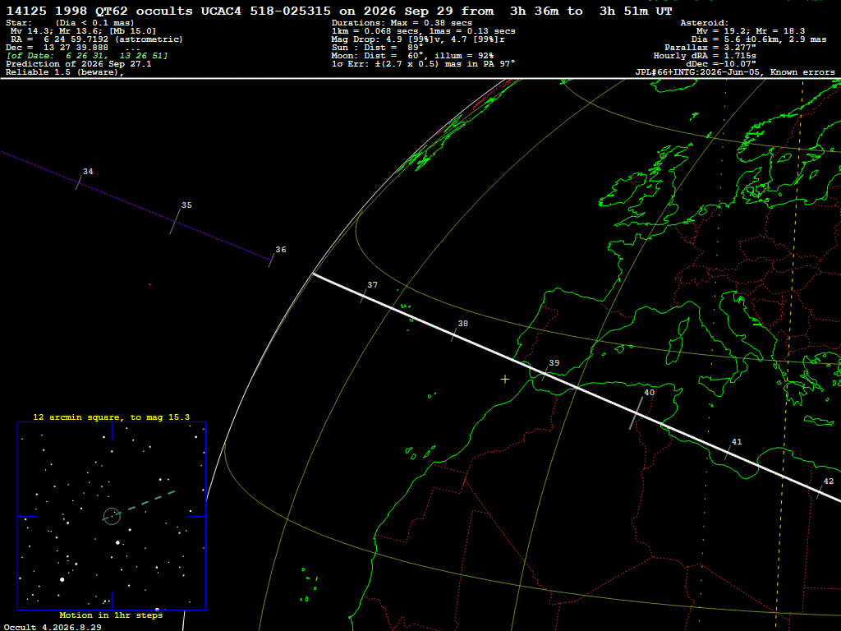Click the yellow plus crosshair marker
This screenshot has height=631, width=841.
505,380
